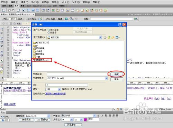This screenshot has height=128, width=173.
Task: Click the 文件名 input field
Action: point(77,74)
